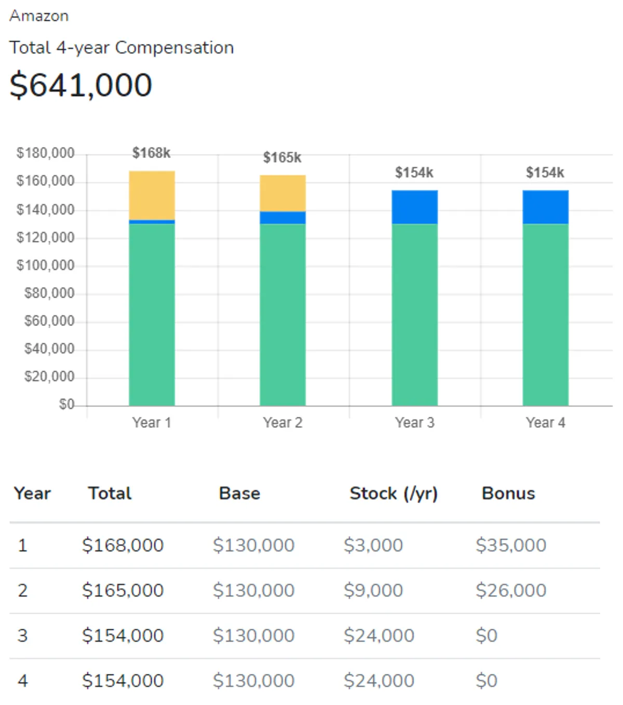Click the $154,000 total cell in row 3
623x705 pixels.
click(123, 635)
